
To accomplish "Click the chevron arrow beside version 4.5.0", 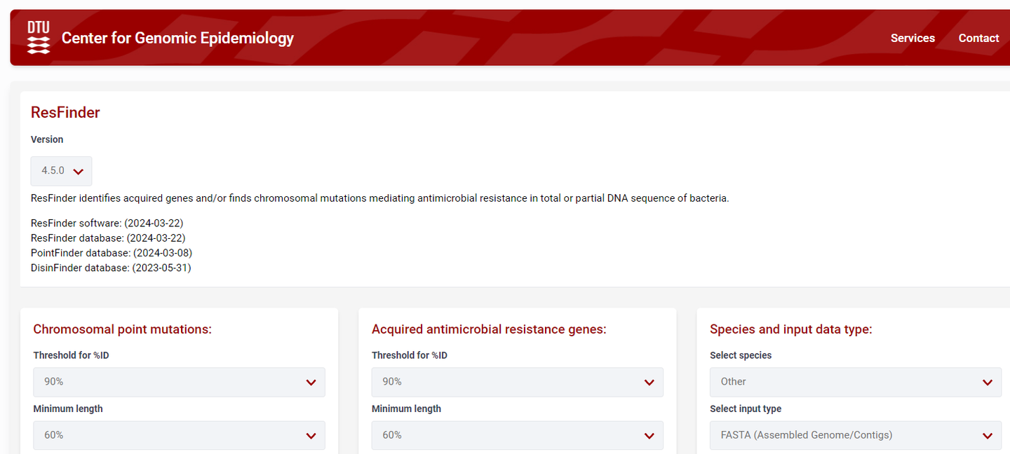I will [79, 172].
